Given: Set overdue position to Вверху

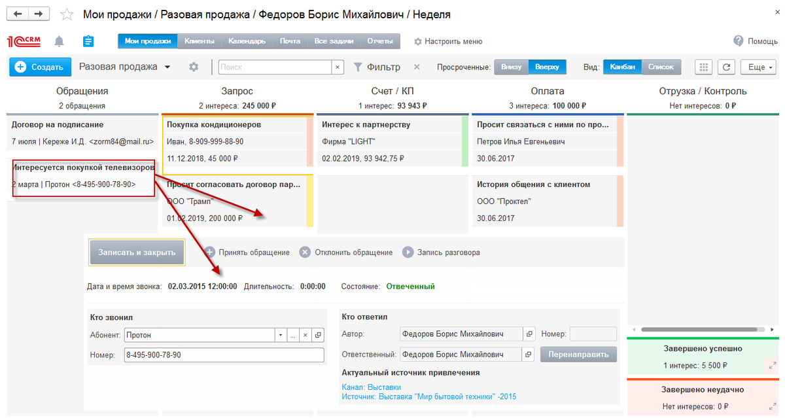Looking at the screenshot, I should [x=547, y=67].
